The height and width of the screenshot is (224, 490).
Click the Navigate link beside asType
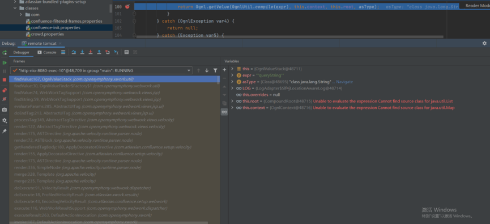click(x=344, y=82)
